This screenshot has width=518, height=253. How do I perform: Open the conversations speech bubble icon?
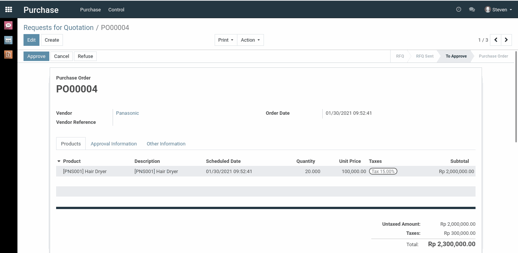point(472,9)
